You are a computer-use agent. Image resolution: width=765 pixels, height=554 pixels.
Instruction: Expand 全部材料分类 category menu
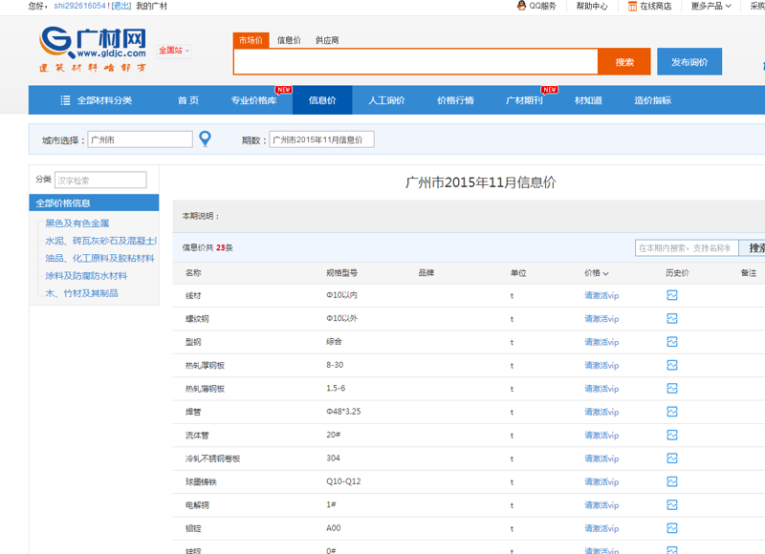tap(97, 100)
